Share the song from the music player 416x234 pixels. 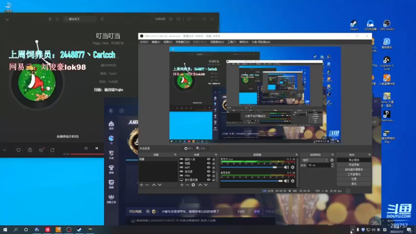(53, 150)
